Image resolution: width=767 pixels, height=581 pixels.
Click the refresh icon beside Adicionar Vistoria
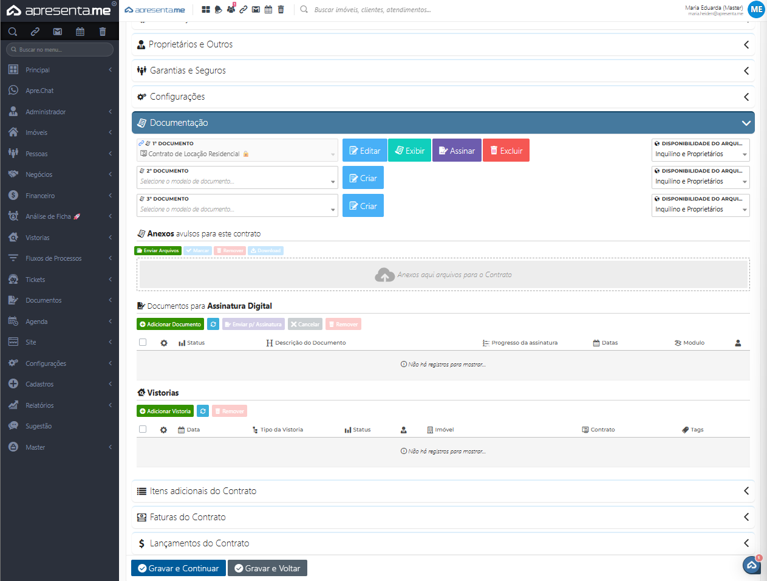click(203, 411)
